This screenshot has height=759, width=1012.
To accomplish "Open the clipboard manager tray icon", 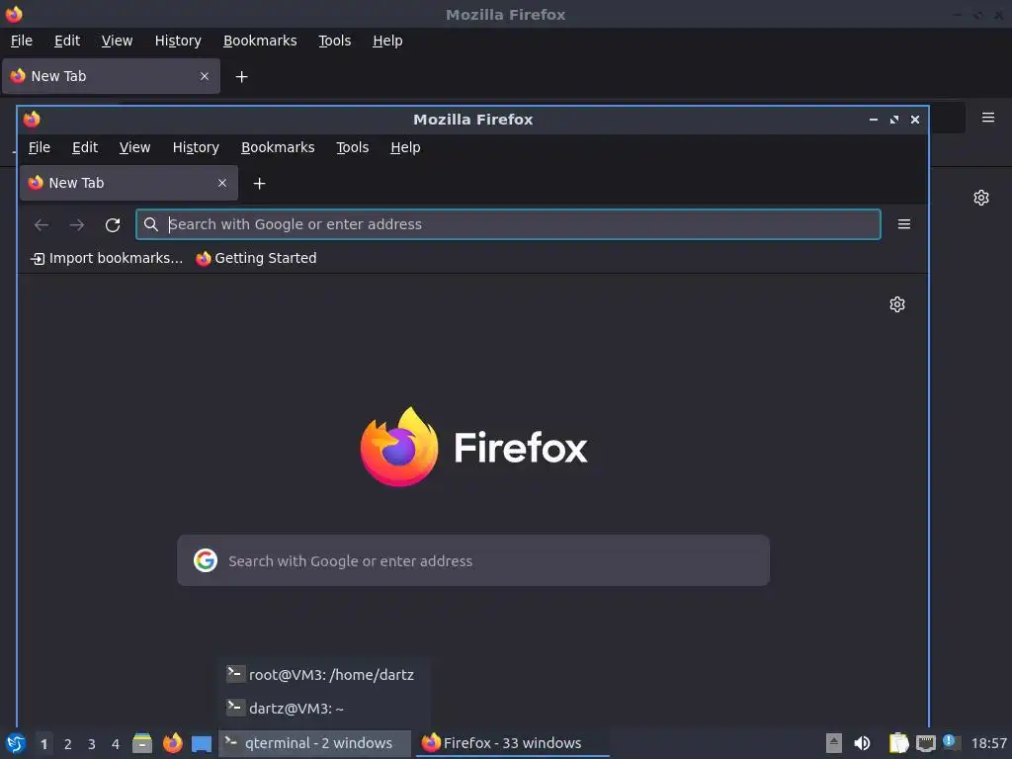I will 898,743.
